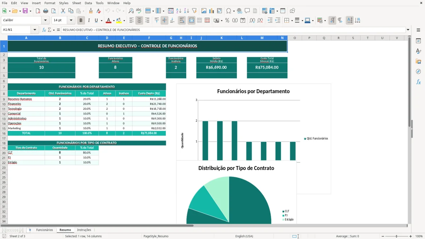This screenshot has width=425, height=239.
Task: Click Sort Ascending icon
Action: click(178, 11)
